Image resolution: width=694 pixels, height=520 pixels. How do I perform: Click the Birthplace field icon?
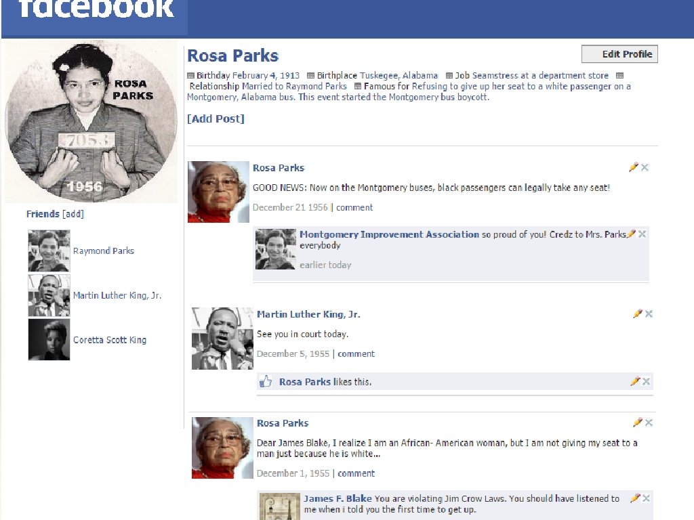tap(310, 76)
